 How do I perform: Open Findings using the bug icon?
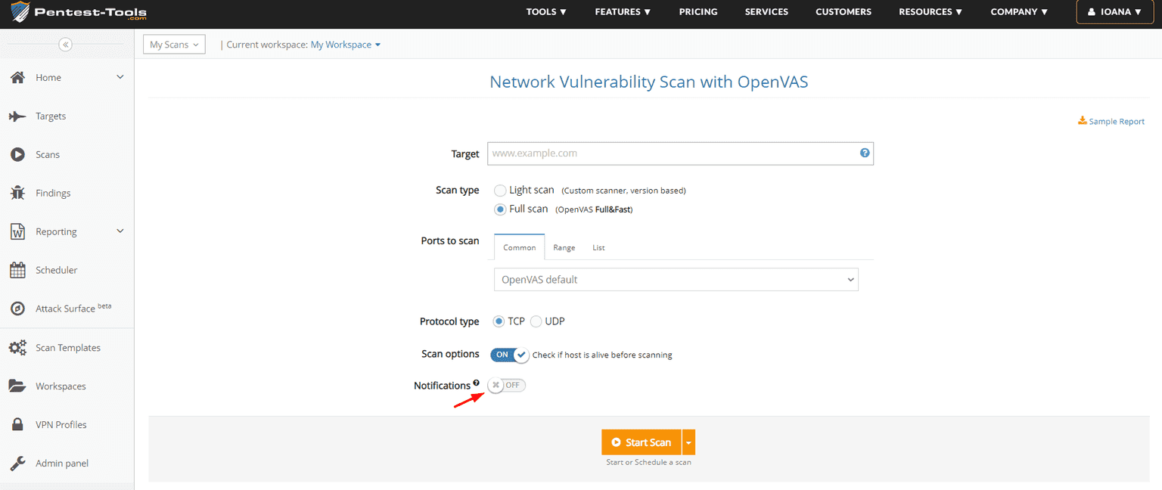click(x=17, y=194)
